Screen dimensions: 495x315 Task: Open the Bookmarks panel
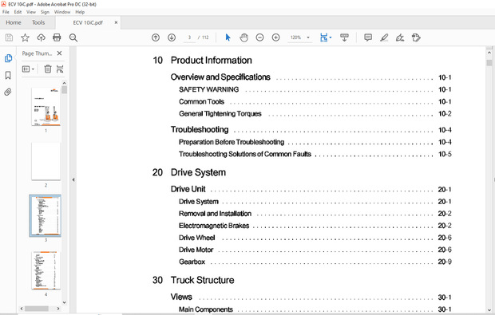pos(8,75)
